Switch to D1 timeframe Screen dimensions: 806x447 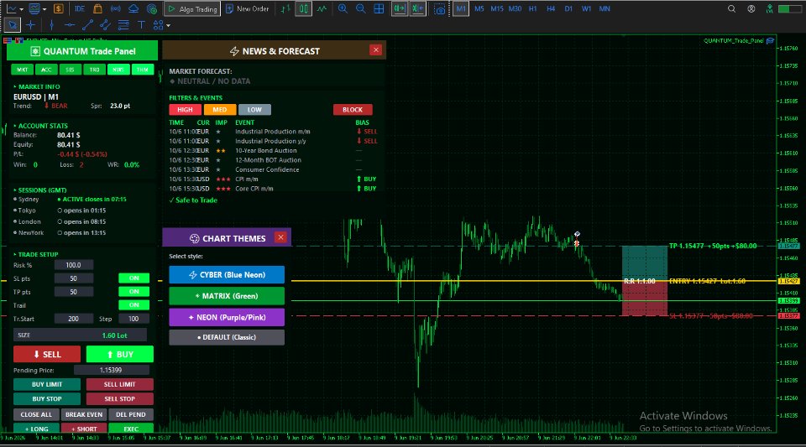pos(568,8)
